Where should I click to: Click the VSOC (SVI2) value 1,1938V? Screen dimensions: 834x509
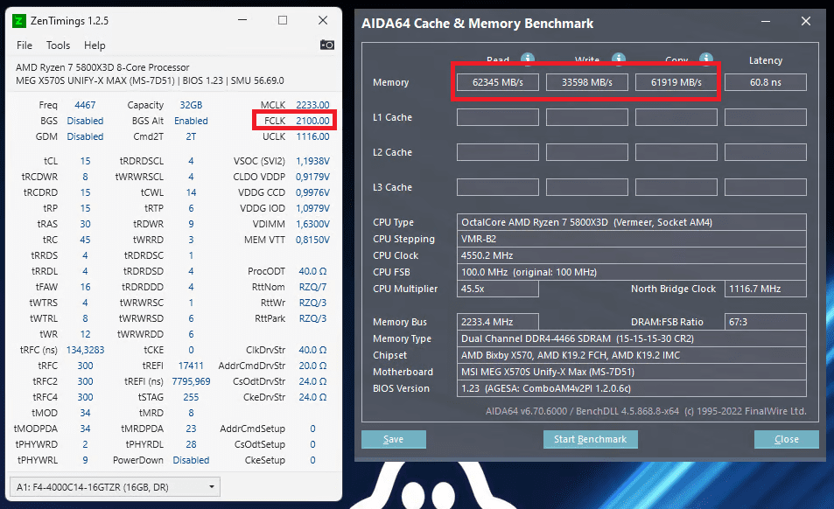tap(312, 161)
